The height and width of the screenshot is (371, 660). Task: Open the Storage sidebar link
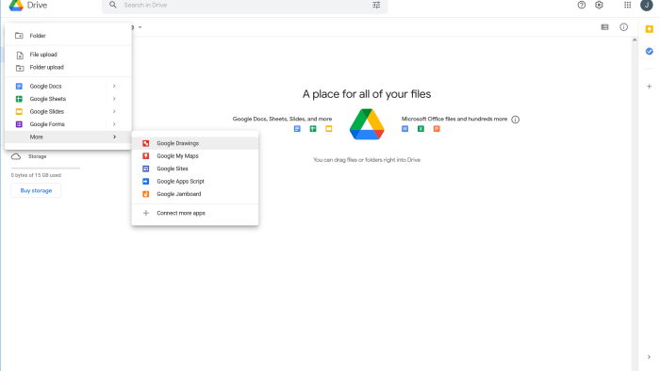[x=38, y=156]
